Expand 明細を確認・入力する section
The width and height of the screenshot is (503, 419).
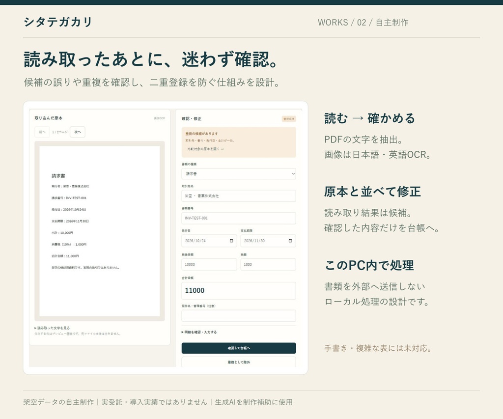(x=199, y=332)
